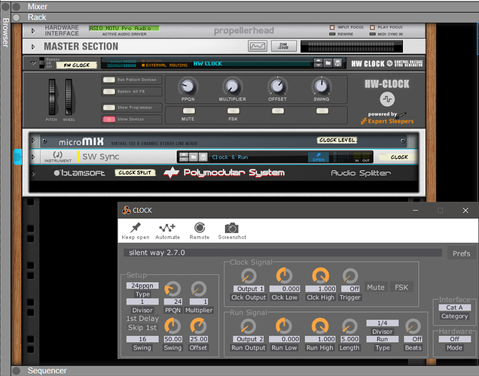Toggle INPUT FOCUS checkbox
The height and width of the screenshot is (376, 479).
(332, 27)
